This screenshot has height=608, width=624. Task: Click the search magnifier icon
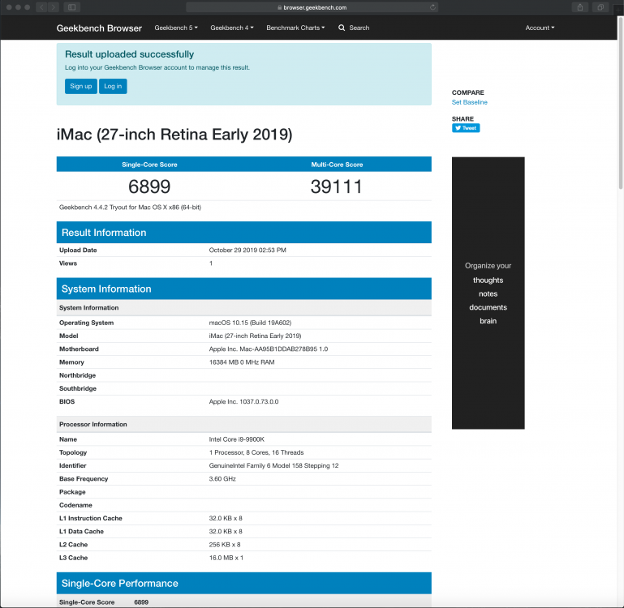(342, 28)
